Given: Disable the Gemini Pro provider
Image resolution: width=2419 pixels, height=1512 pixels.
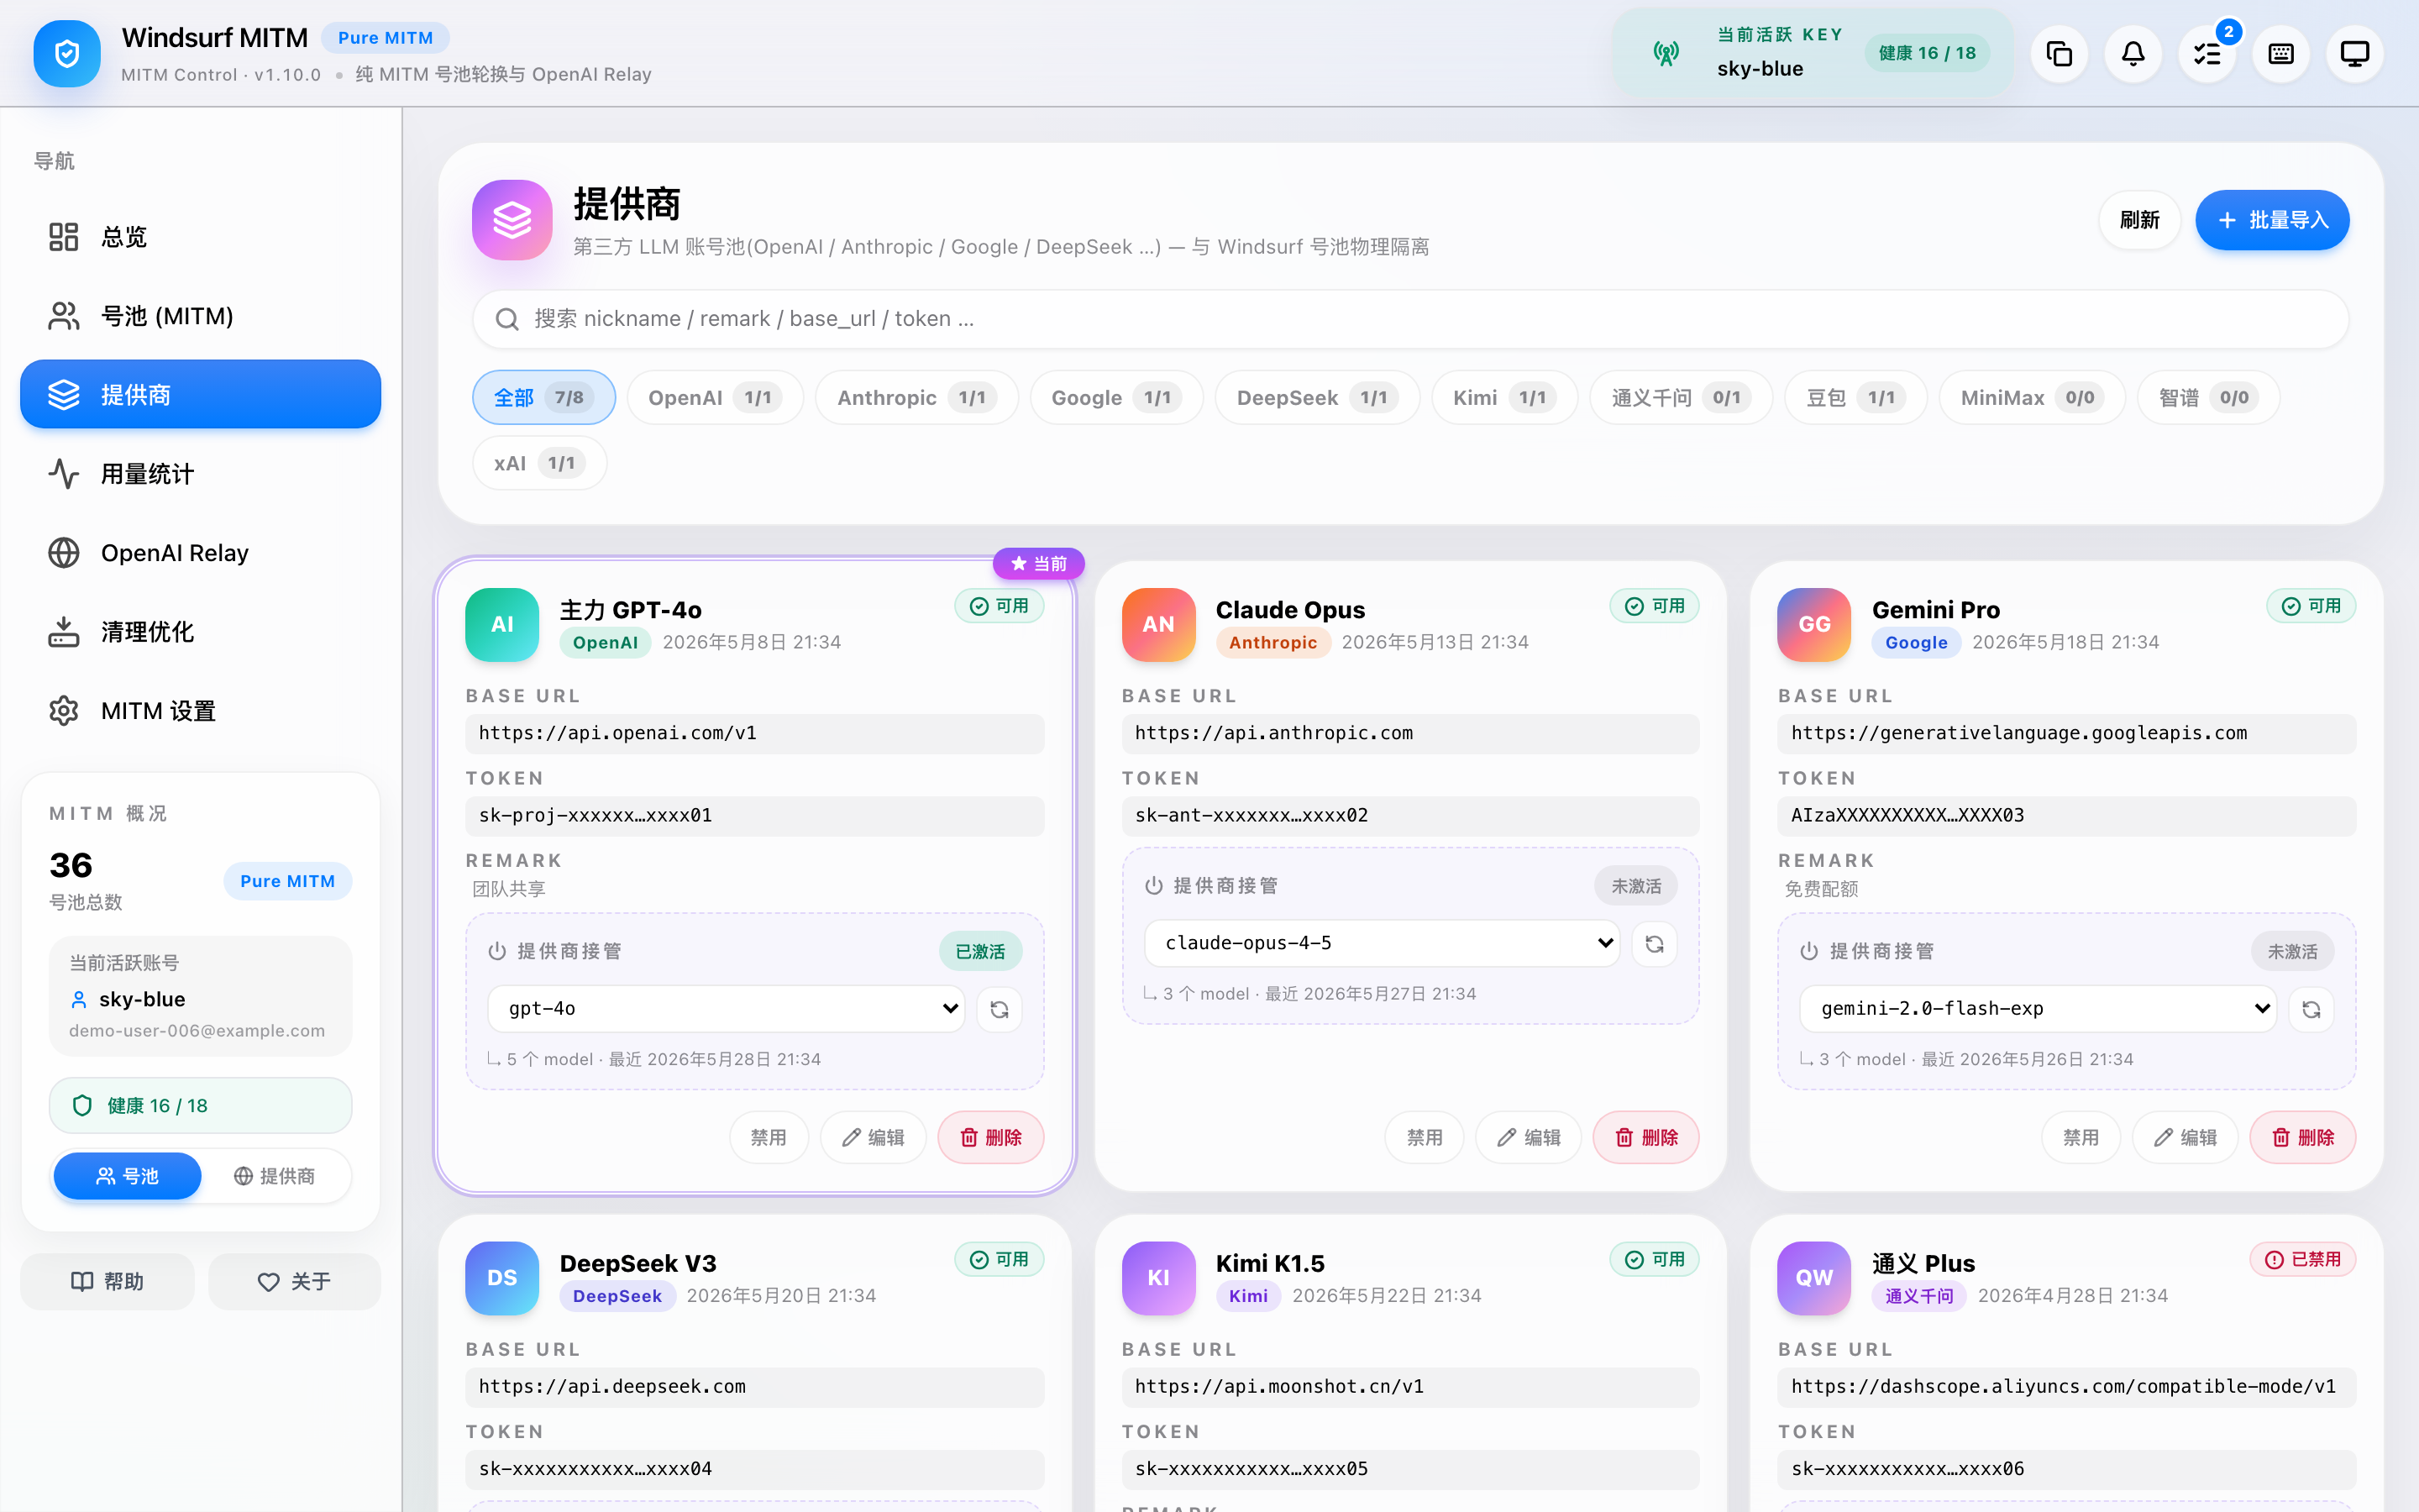Looking at the screenshot, I should pyautogui.click(x=2081, y=1137).
